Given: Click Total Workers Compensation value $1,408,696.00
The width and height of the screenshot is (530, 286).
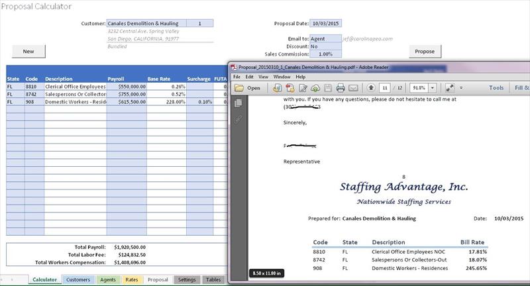Looking at the screenshot, I should pos(130,262).
